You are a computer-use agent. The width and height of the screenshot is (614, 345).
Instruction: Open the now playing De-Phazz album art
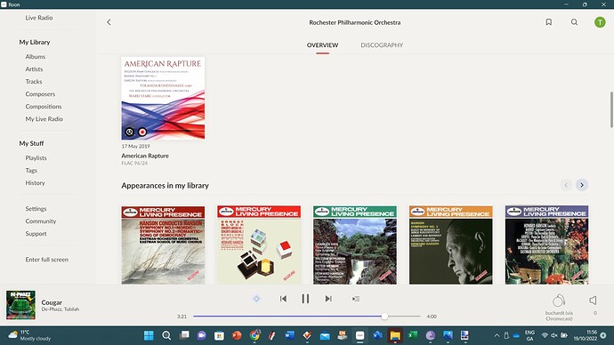tap(20, 305)
